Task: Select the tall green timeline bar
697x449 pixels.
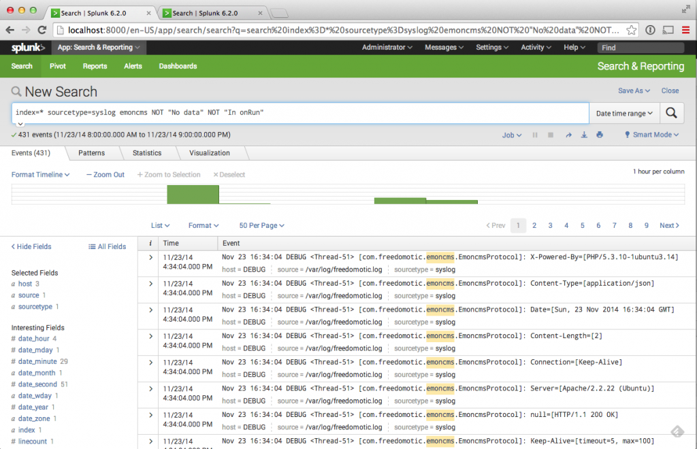Action: pyautogui.click(x=193, y=195)
